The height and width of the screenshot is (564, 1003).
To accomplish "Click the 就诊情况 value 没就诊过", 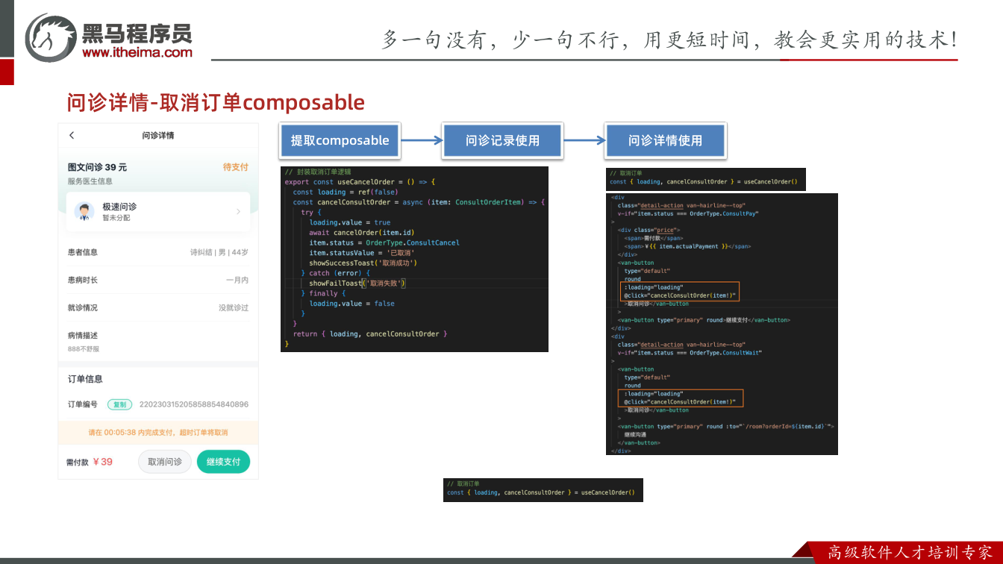I will pos(234,307).
